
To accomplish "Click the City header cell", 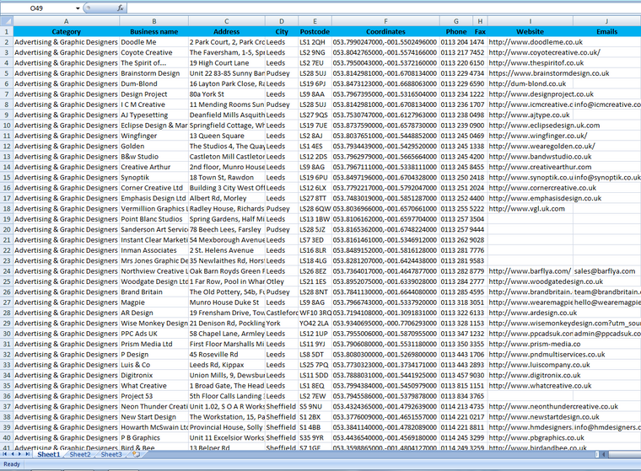I will (282, 31).
